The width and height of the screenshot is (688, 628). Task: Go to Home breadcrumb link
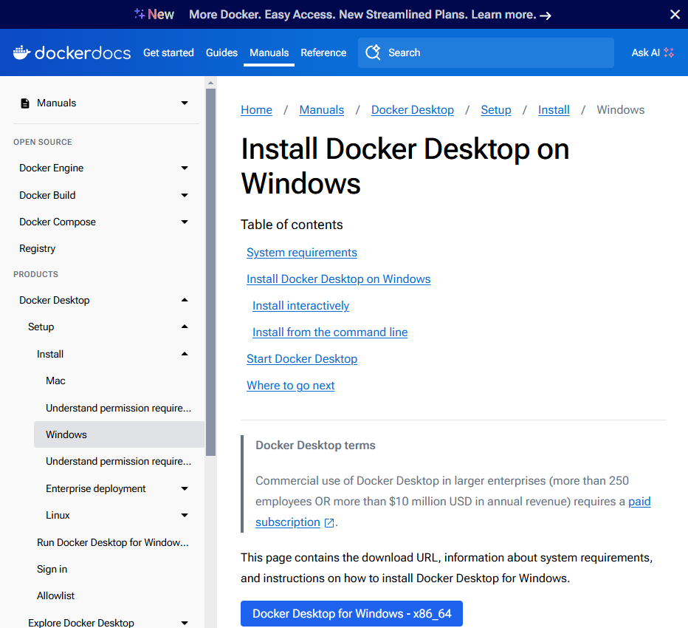(x=256, y=110)
